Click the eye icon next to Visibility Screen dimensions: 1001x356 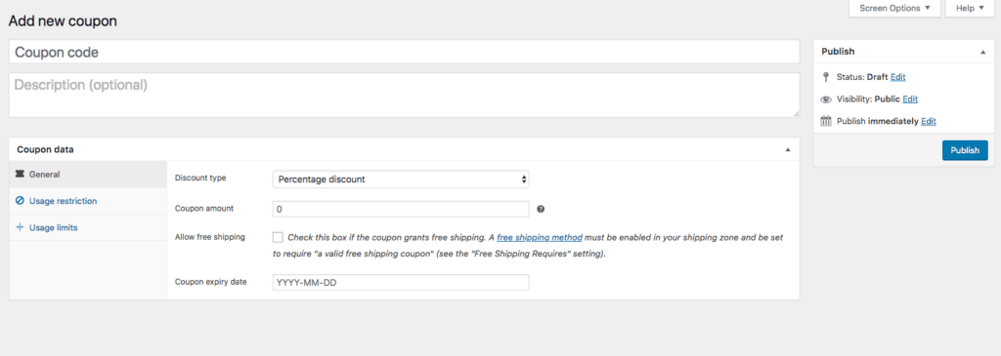point(825,99)
